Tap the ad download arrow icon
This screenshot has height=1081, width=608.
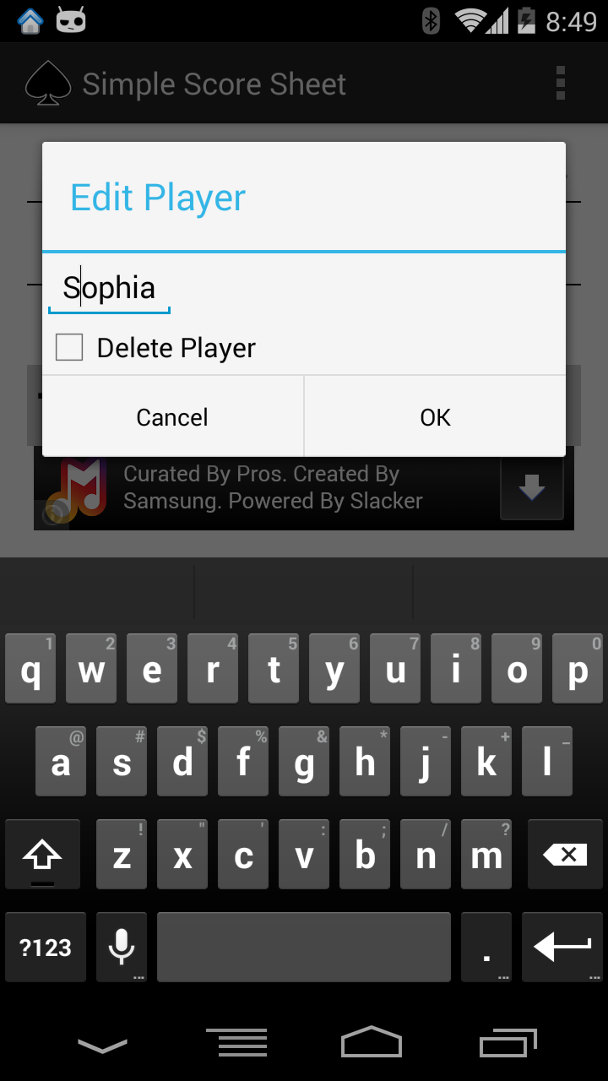pos(531,488)
